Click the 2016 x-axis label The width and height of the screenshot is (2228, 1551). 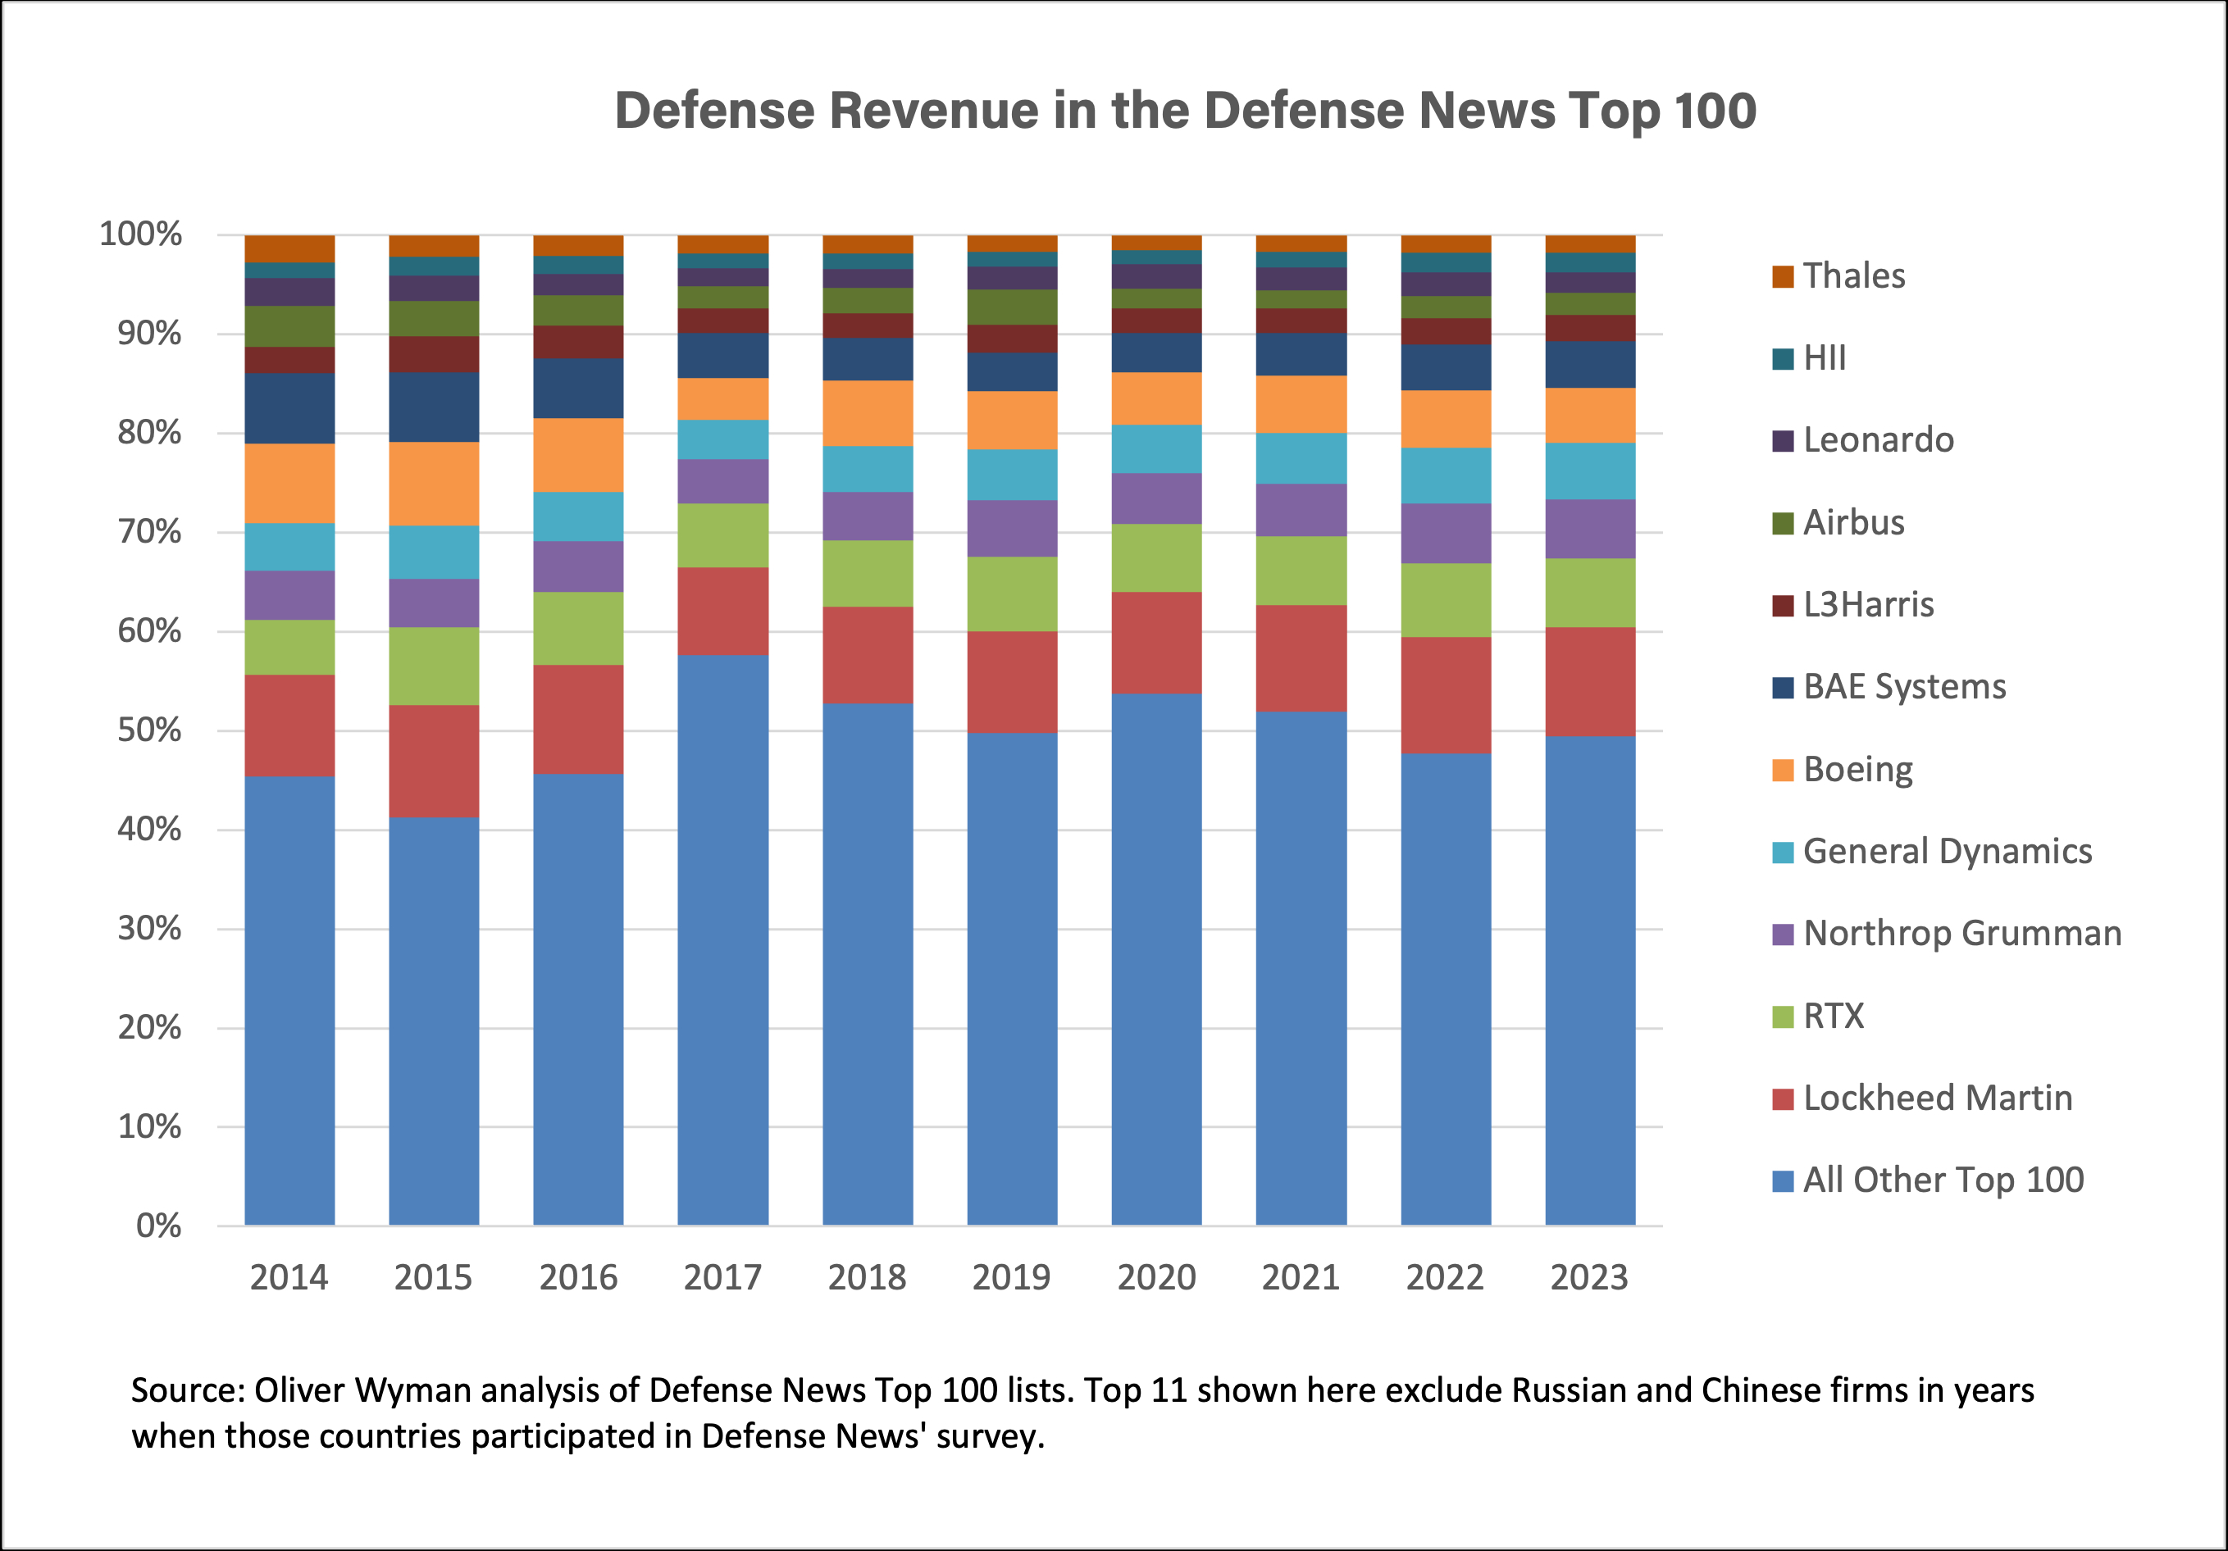pyautogui.click(x=578, y=1277)
